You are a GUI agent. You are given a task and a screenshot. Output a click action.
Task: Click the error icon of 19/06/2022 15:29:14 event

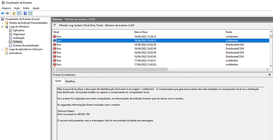click(55, 37)
